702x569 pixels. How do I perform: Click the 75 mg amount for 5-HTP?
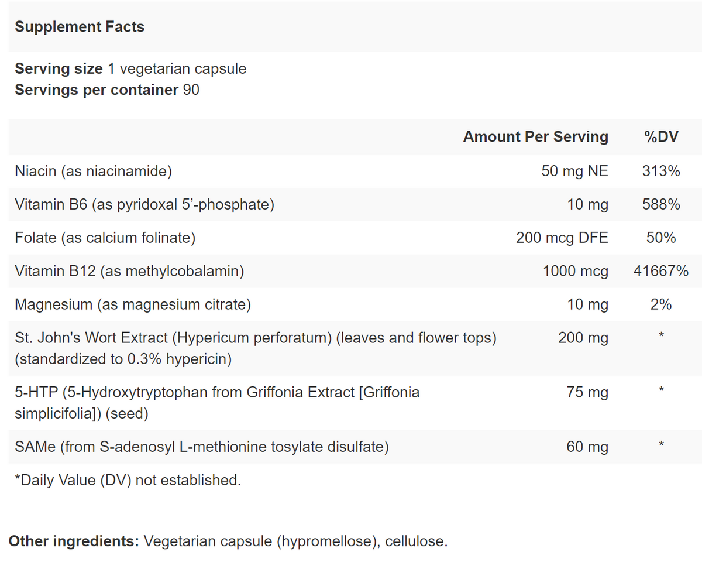coord(587,392)
